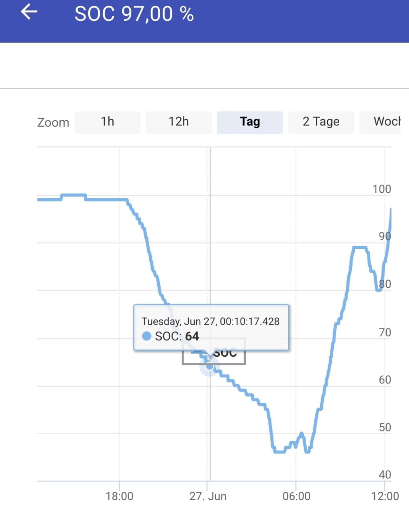This screenshot has height=516, width=409.
Task: Click the 50 value axis label
Action: click(x=385, y=427)
